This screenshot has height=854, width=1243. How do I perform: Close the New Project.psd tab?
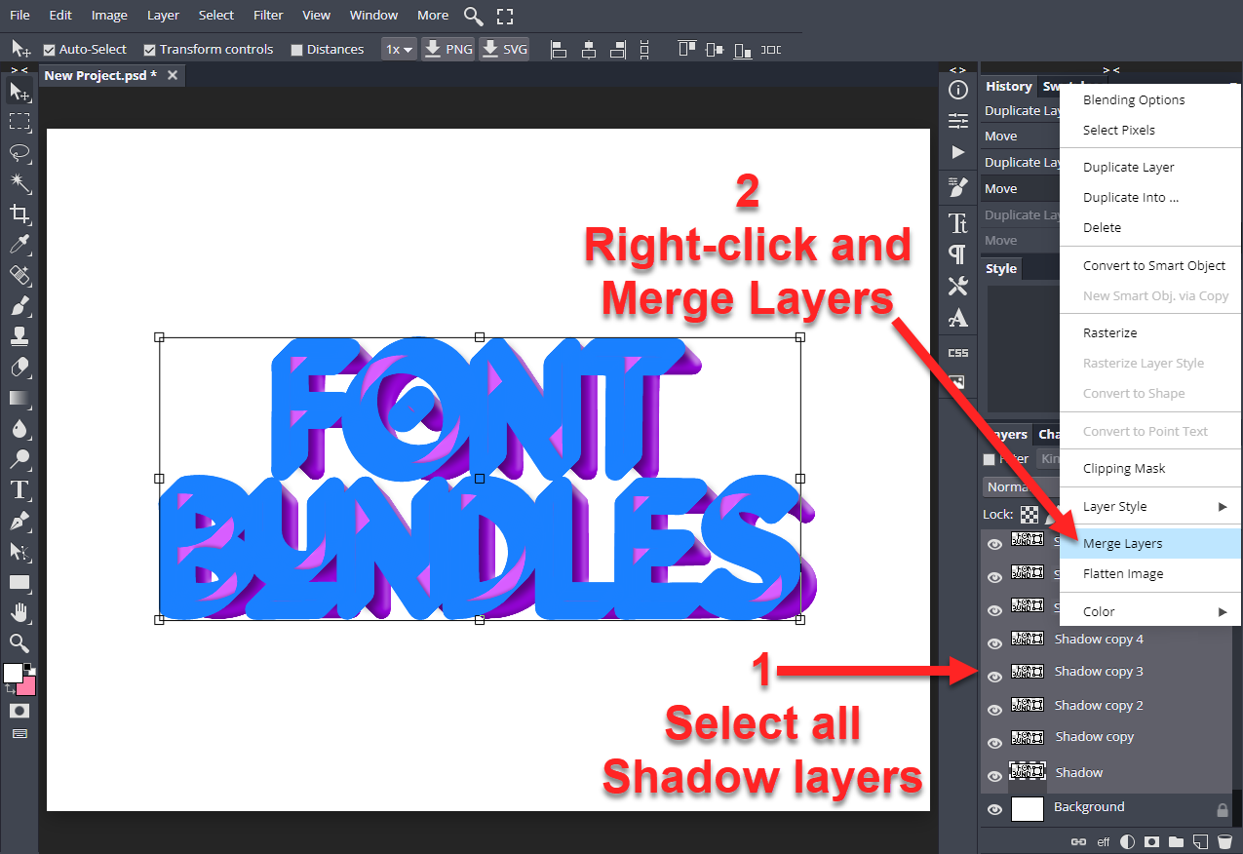tap(173, 75)
